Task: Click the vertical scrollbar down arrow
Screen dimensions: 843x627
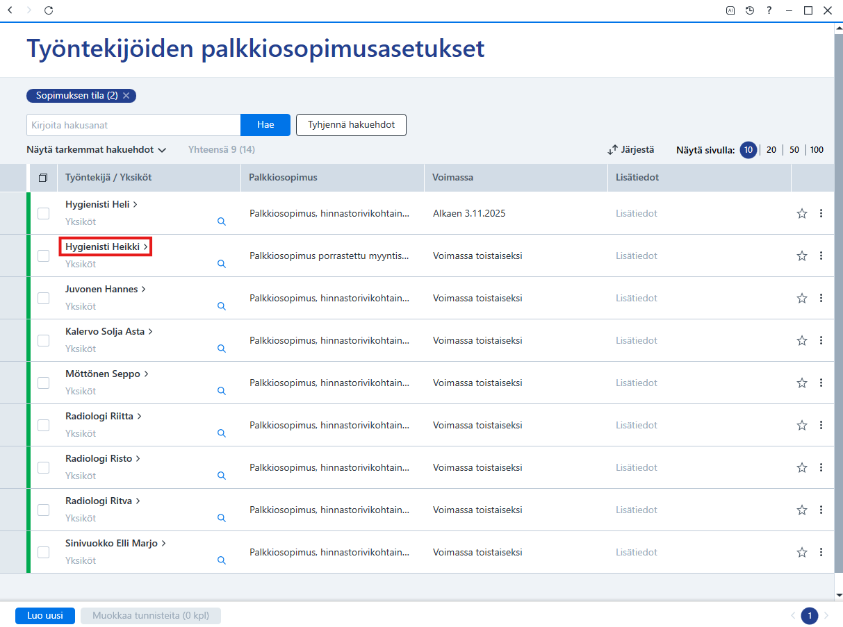Action: coord(839,595)
